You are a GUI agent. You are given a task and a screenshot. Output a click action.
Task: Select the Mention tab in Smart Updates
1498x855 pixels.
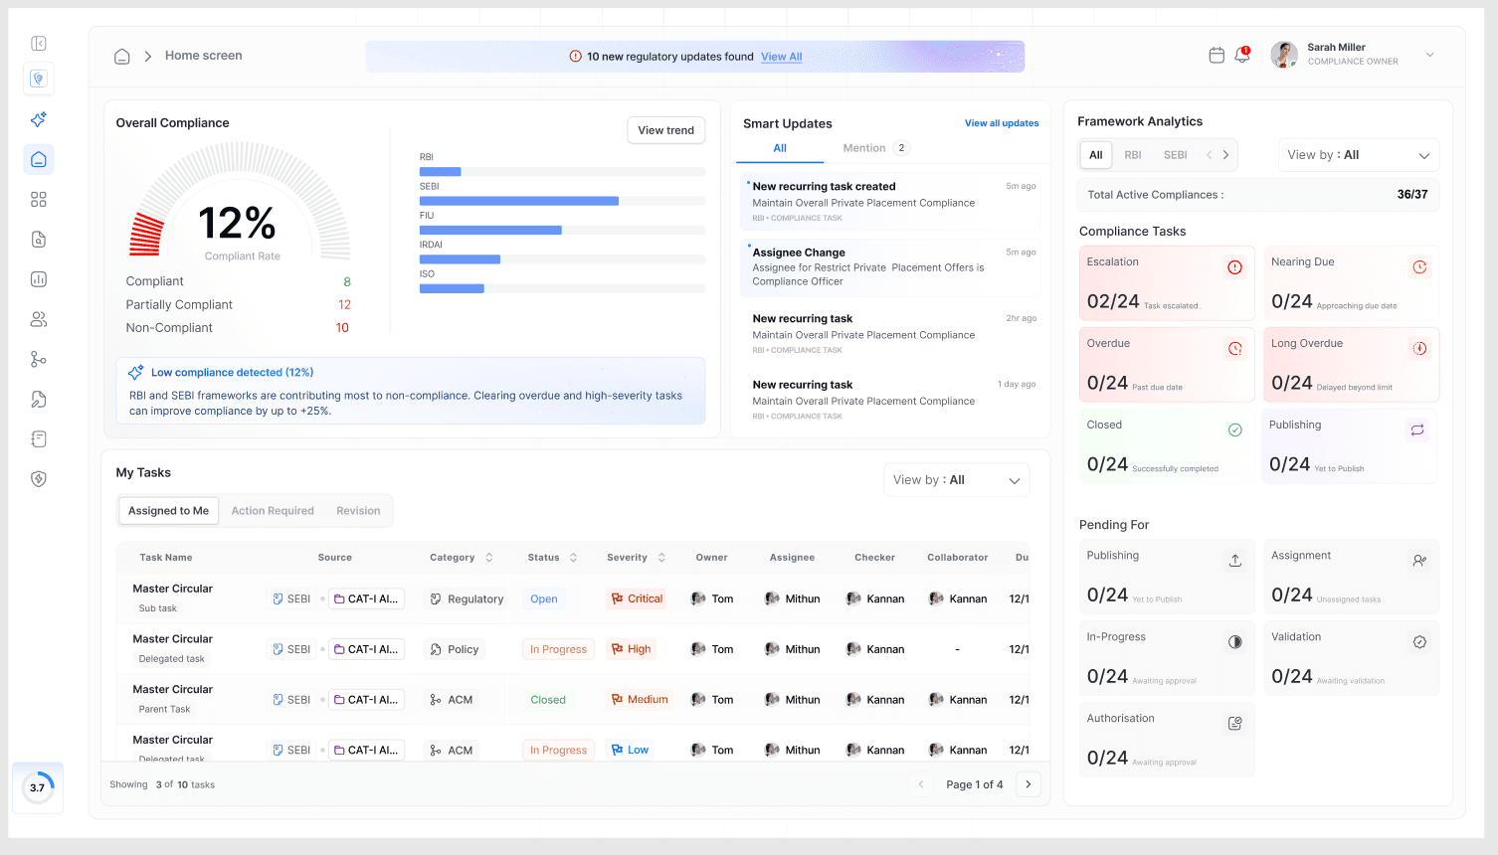[x=864, y=148]
